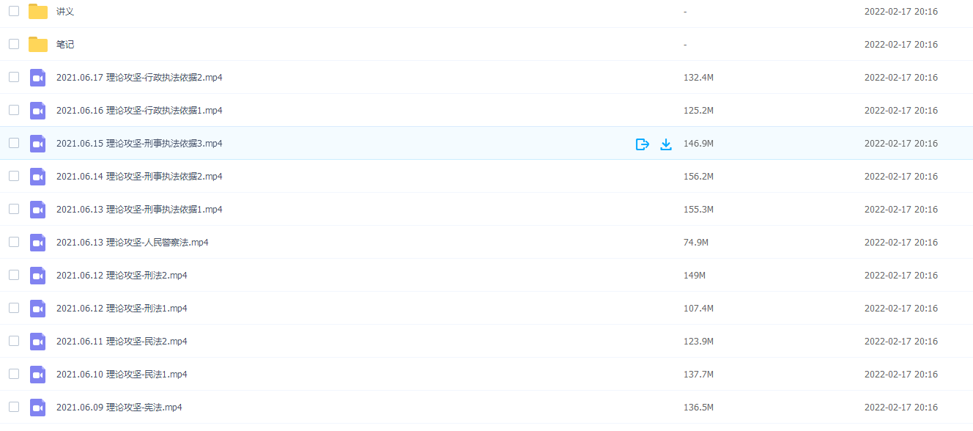Click modified date of 讲义 folder
This screenshot has width=973, height=431.
click(x=901, y=12)
